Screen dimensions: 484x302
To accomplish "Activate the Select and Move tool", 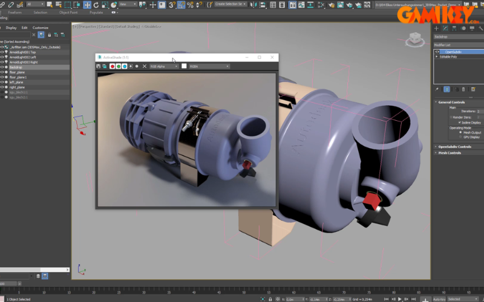I will tap(87, 5).
